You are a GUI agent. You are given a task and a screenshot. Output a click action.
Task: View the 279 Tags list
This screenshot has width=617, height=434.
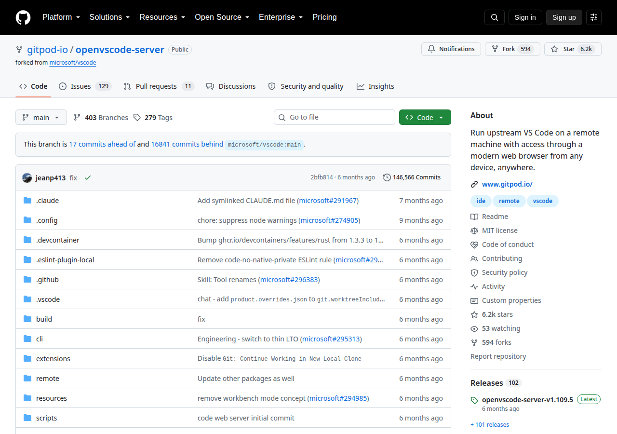(x=153, y=118)
